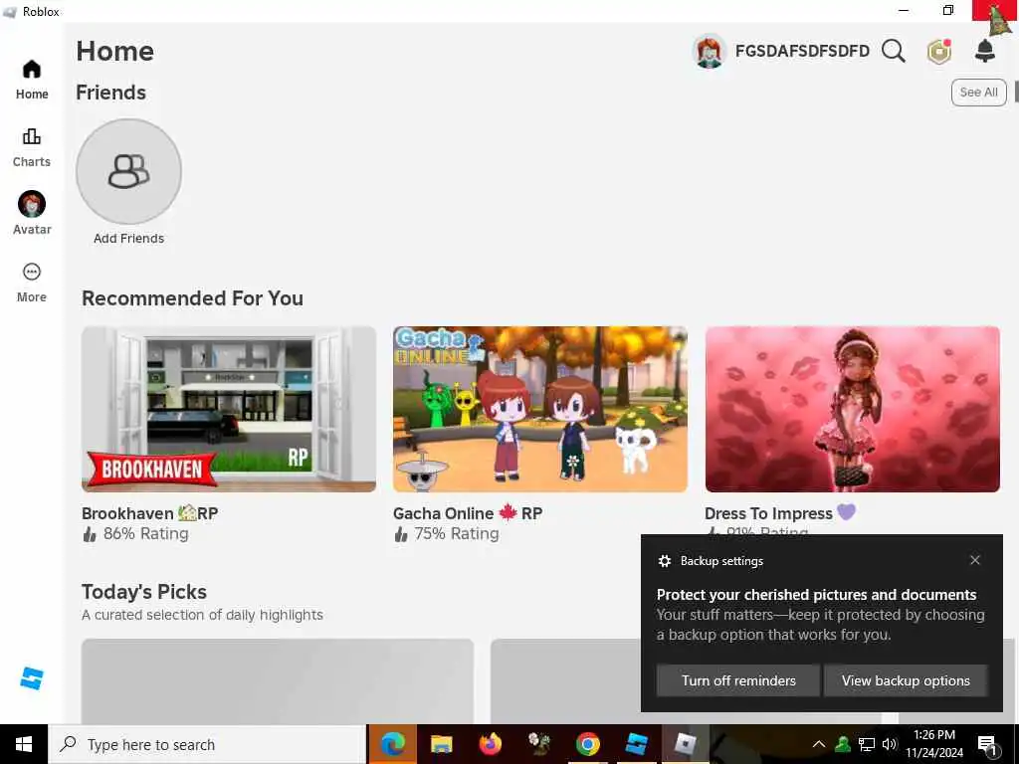Image resolution: width=1019 pixels, height=764 pixels.
Task: Click the Type here to search box
Action: click(208, 744)
